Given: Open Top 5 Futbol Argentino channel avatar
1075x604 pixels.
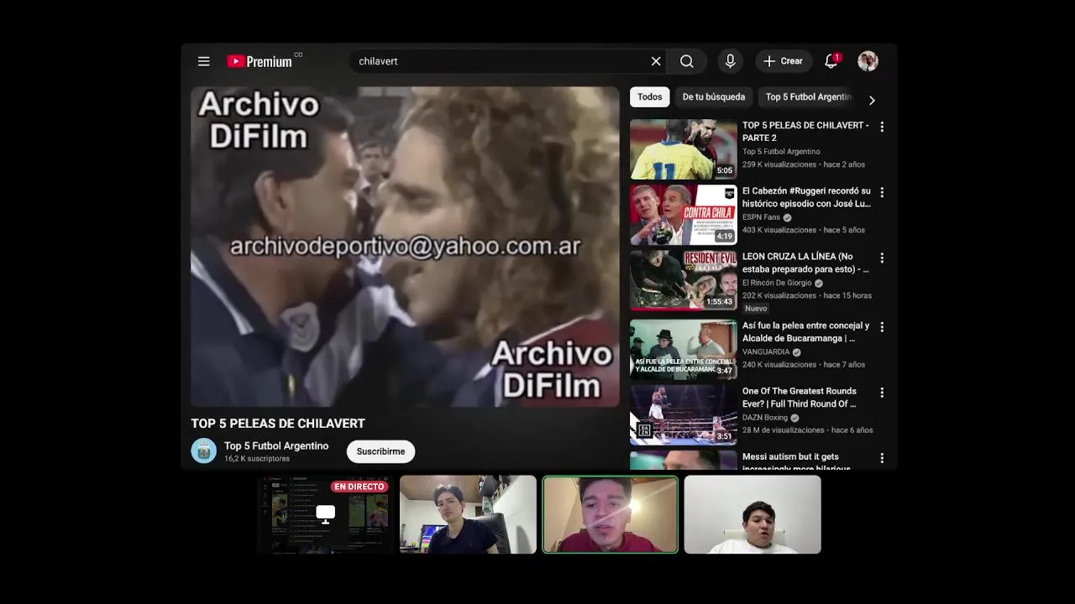Looking at the screenshot, I should tap(203, 451).
